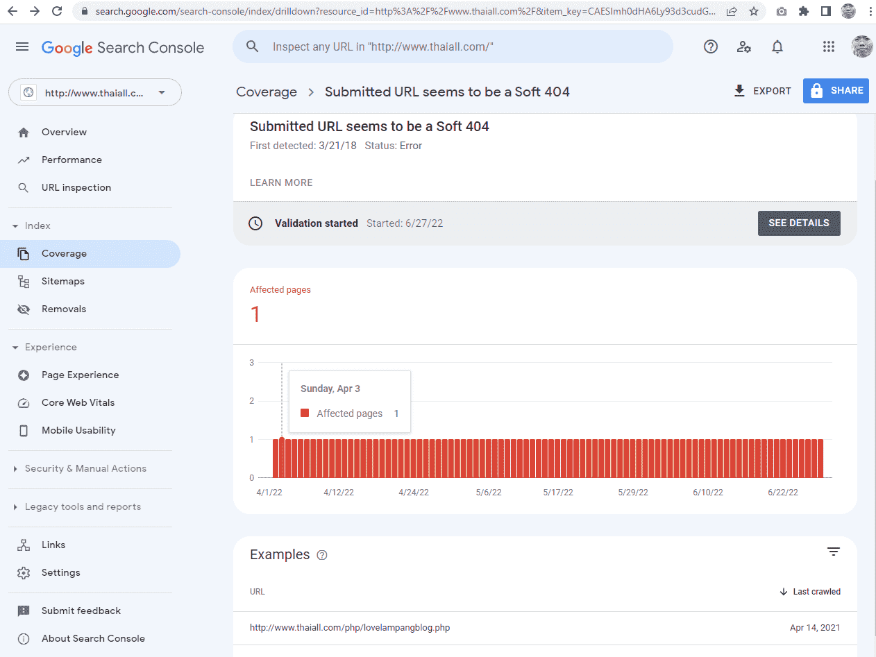Select the lovelampangblog.php URL row
The height and width of the screenshot is (657, 876).
[350, 628]
